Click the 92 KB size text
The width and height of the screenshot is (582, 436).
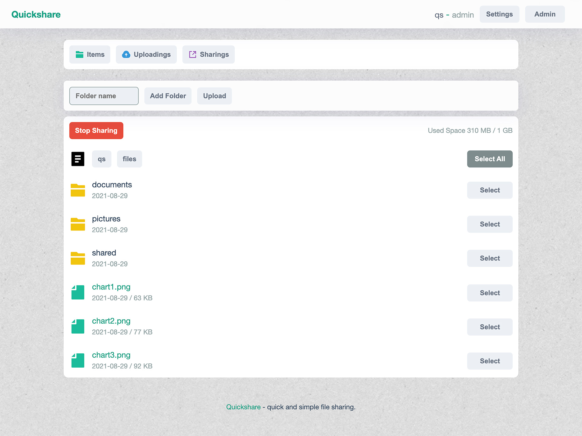coord(143,366)
